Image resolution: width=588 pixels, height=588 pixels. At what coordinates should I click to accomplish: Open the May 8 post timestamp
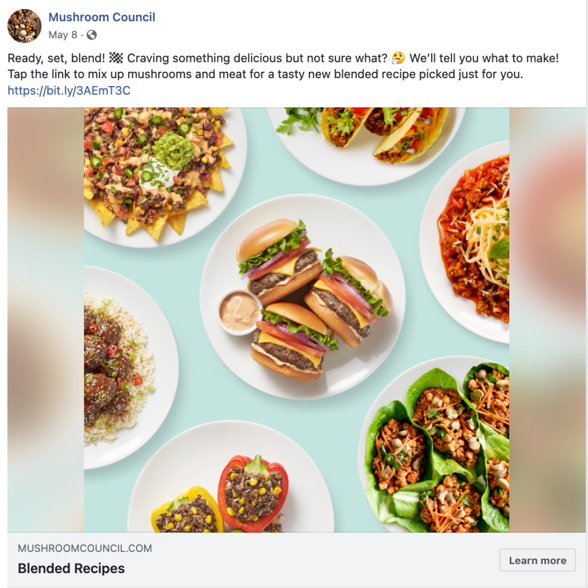click(63, 35)
